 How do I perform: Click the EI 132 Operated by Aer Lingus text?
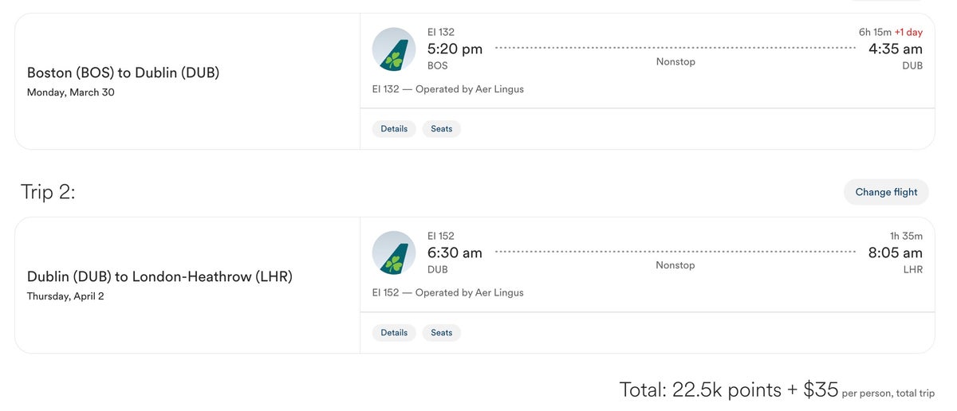click(448, 89)
